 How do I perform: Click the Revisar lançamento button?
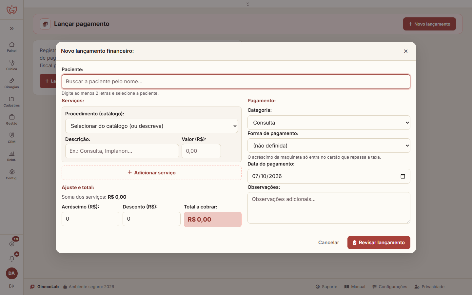pyautogui.click(x=379, y=243)
